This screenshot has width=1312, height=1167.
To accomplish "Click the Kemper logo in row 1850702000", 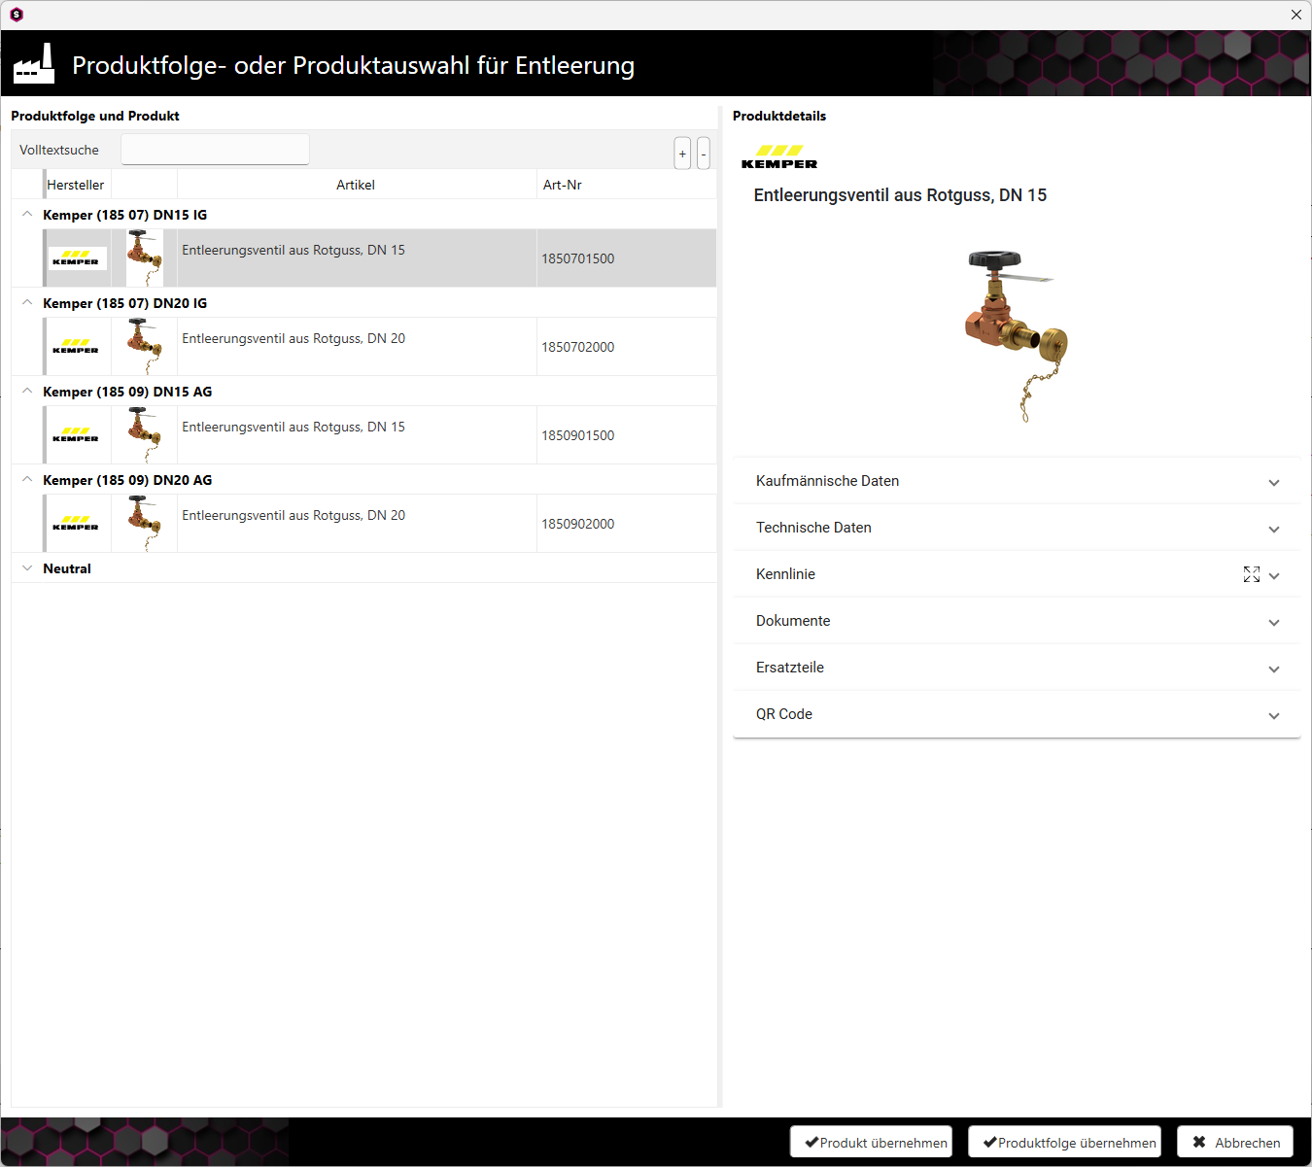I will [x=77, y=347].
